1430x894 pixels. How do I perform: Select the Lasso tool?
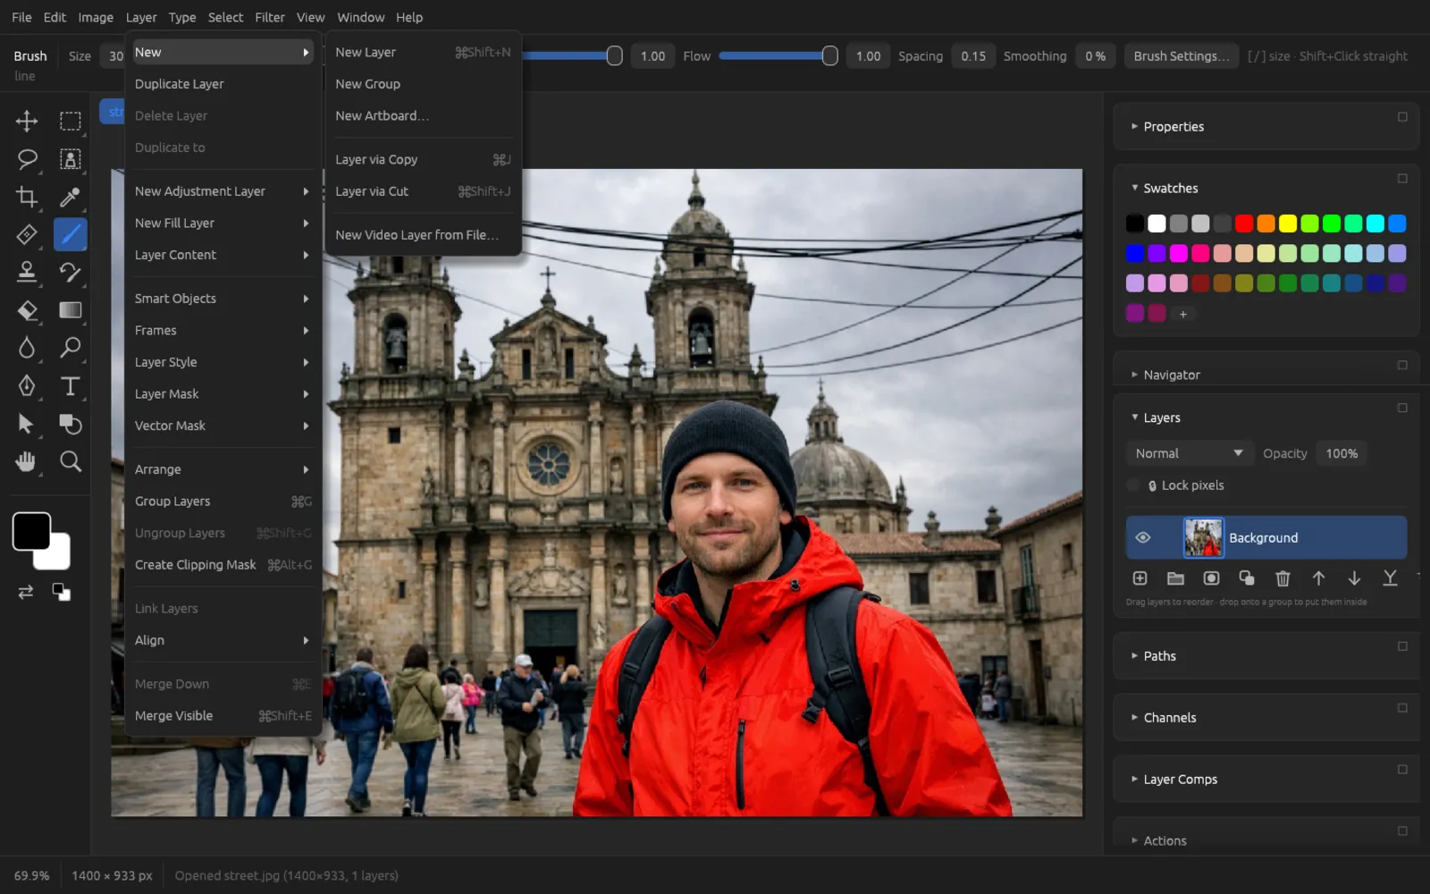coord(27,159)
